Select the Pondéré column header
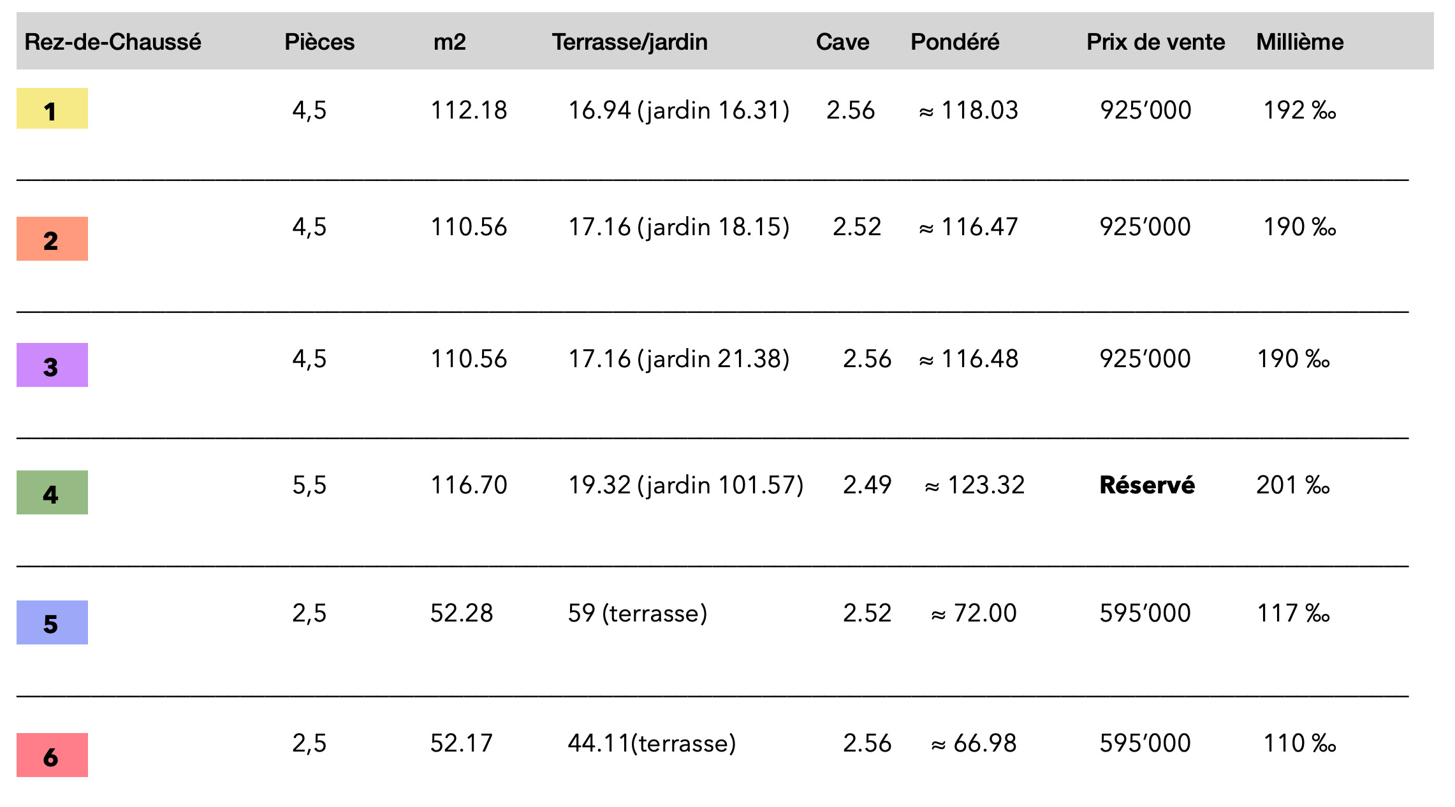 tap(954, 42)
